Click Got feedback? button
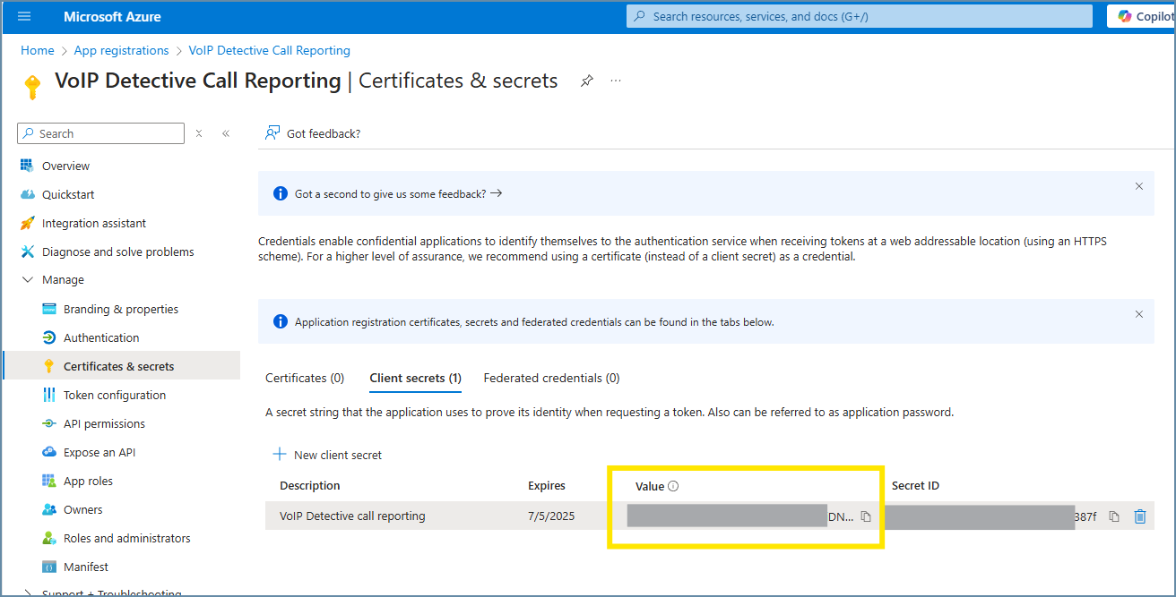1176x597 pixels. click(x=313, y=133)
